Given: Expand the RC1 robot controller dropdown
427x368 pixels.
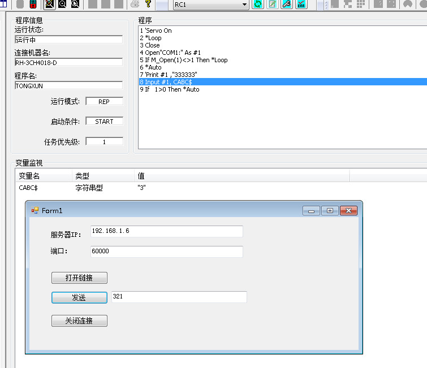Looking at the screenshot, I should click(x=245, y=5).
